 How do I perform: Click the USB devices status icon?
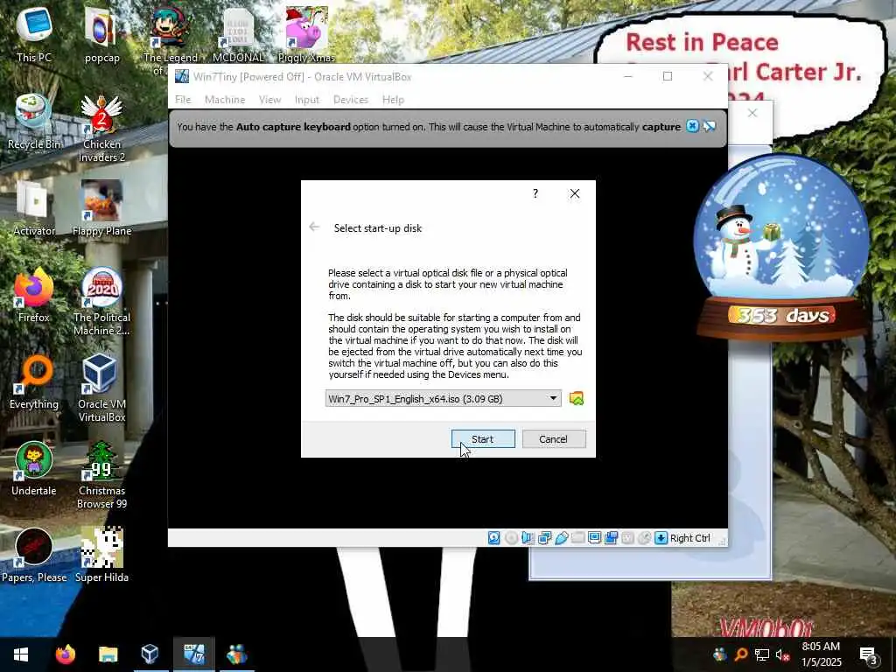[561, 538]
